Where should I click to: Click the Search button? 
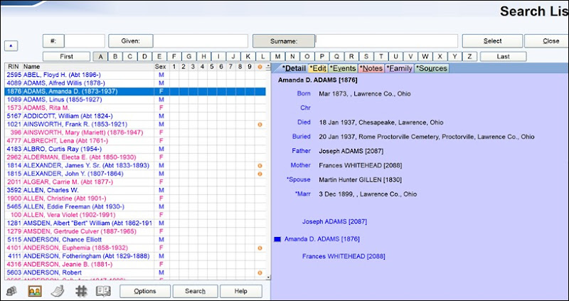click(195, 291)
